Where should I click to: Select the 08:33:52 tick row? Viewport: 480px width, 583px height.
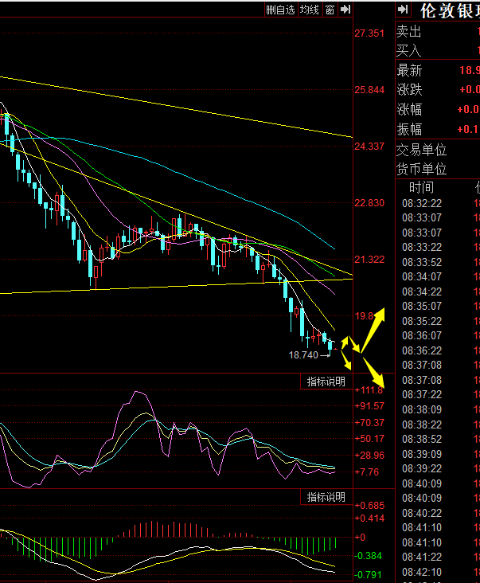438,262
